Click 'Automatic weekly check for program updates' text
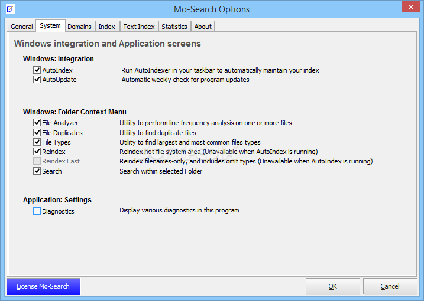Viewport: 424px width, 301px height. 185,80
